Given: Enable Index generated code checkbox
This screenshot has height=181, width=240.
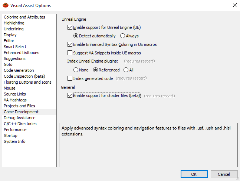Looking at the screenshot, I should click(70, 78).
